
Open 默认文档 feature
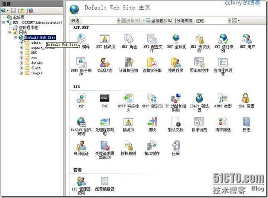(x=176, y=124)
